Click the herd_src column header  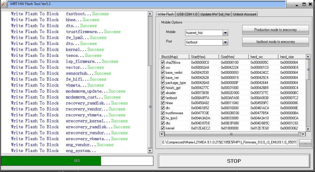pos(263,57)
